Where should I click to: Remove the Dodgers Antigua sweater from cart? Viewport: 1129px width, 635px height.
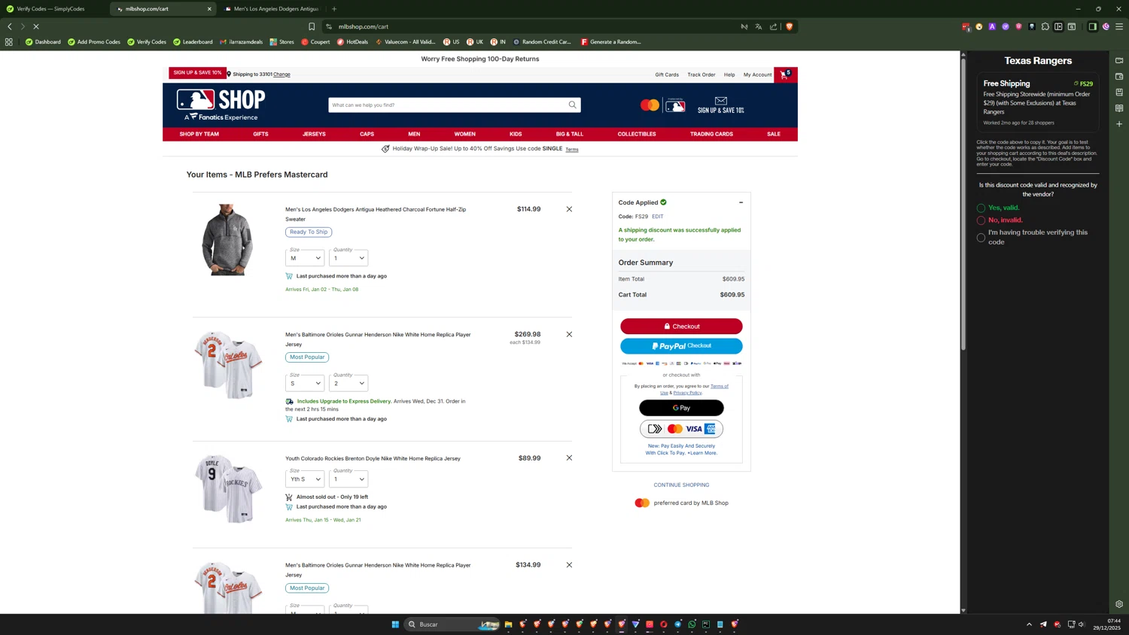coord(569,209)
